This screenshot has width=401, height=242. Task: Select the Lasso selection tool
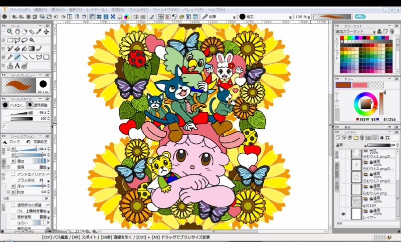(x=24, y=40)
